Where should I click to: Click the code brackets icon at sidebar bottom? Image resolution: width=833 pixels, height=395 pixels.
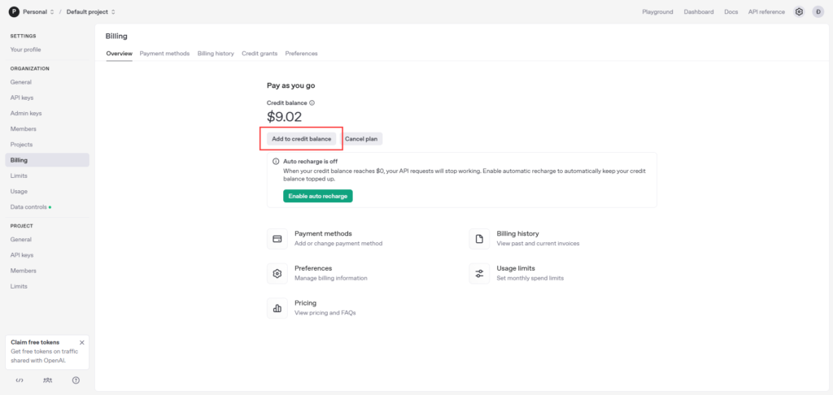pos(20,380)
